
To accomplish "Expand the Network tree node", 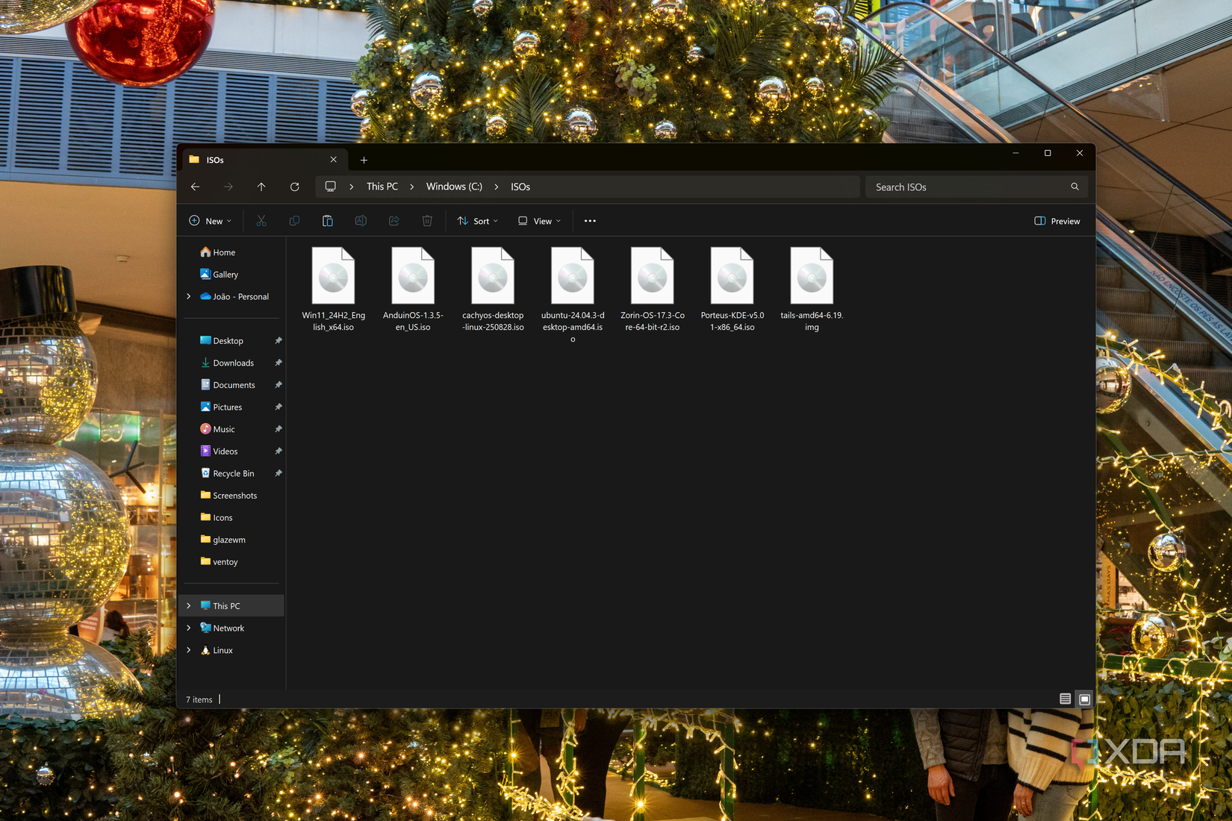I will point(189,628).
